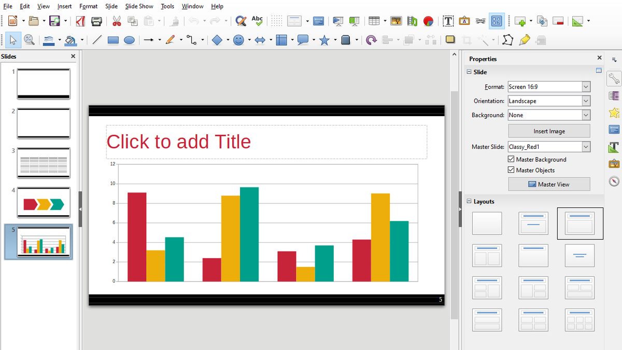Insert a text box
Image resolution: width=622 pixels, height=350 pixels.
[x=447, y=21]
